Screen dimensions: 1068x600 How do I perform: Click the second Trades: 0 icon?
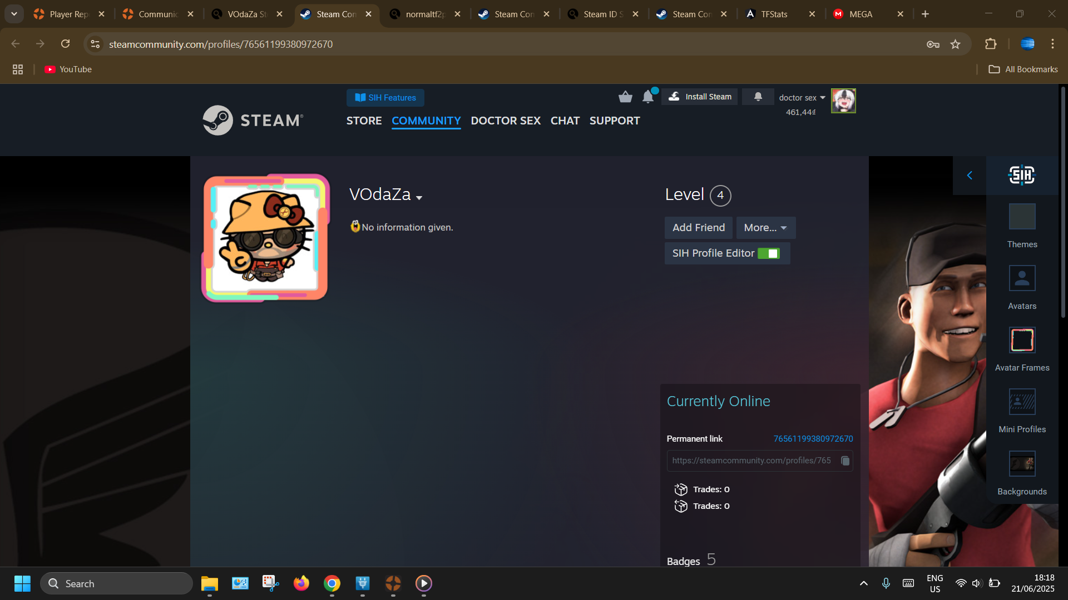click(x=681, y=506)
